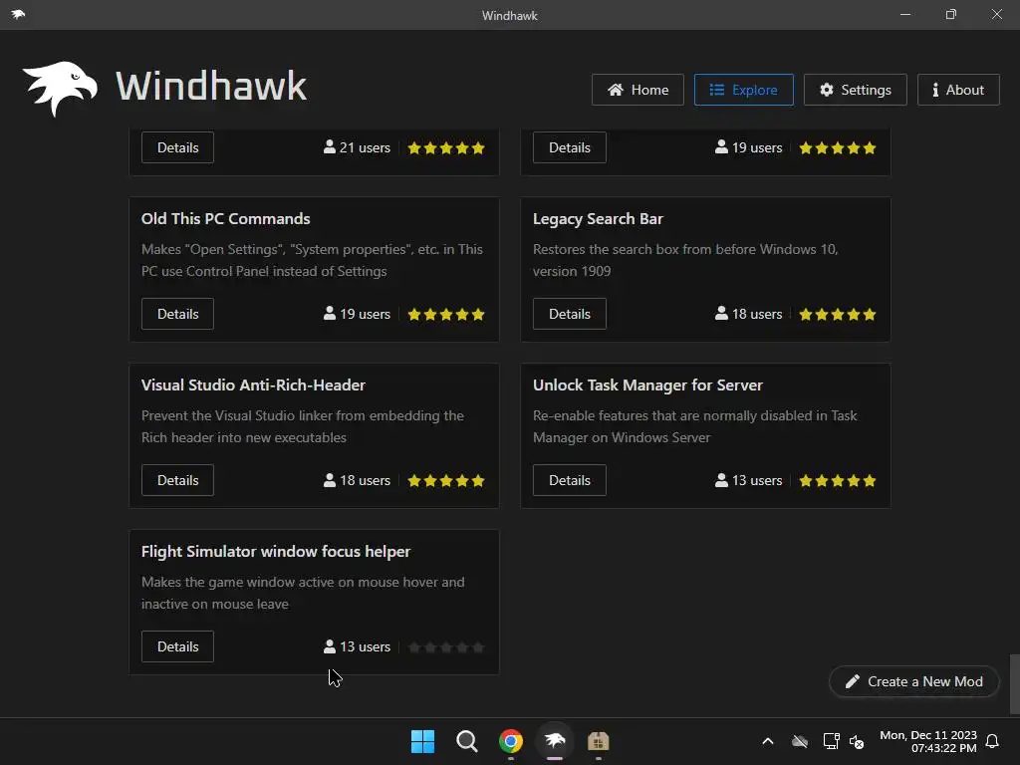Select the Old This PC Commands title
This screenshot has width=1020, height=765.
[226, 218]
